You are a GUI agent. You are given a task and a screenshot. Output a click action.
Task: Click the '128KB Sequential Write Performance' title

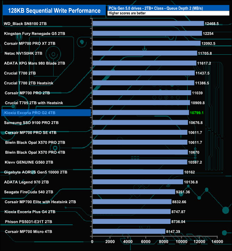pyautogui.click(x=54, y=11)
